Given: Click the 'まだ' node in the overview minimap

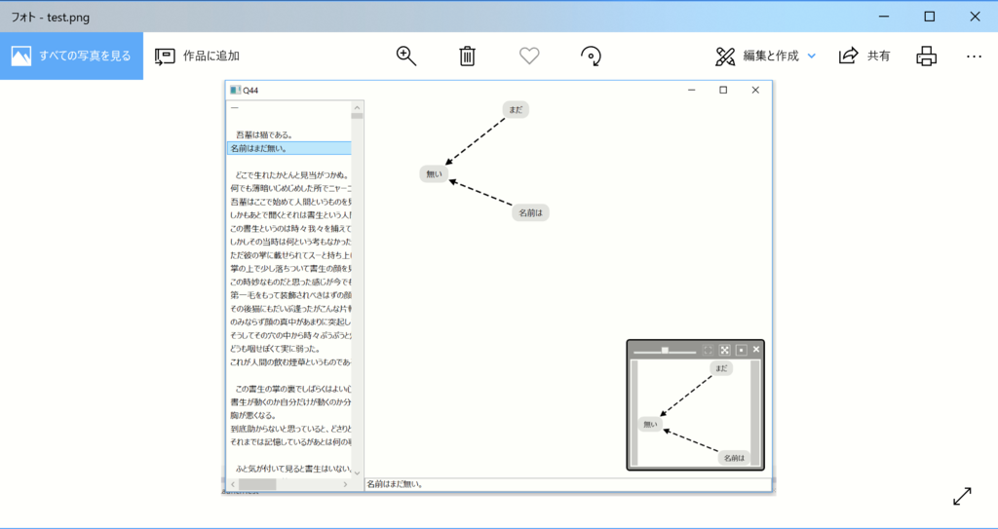Looking at the screenshot, I should pyautogui.click(x=721, y=368).
